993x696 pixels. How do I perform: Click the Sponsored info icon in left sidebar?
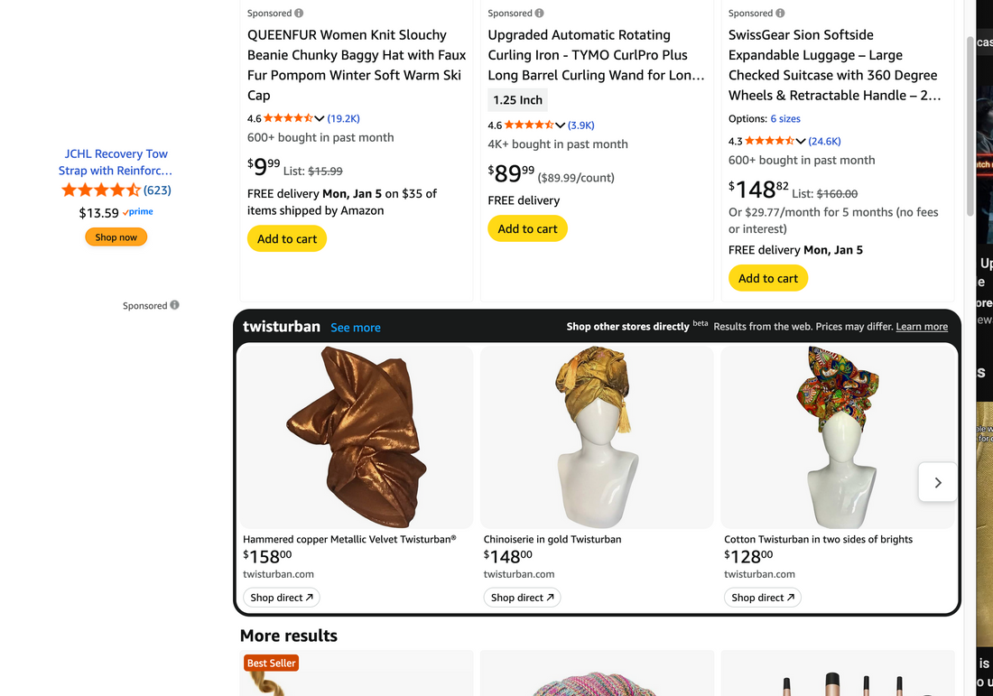coord(174,305)
